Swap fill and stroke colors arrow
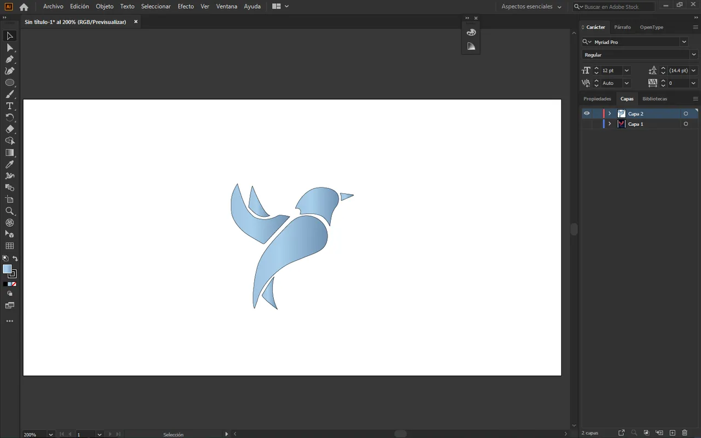The height and width of the screenshot is (438, 701). tap(15, 258)
